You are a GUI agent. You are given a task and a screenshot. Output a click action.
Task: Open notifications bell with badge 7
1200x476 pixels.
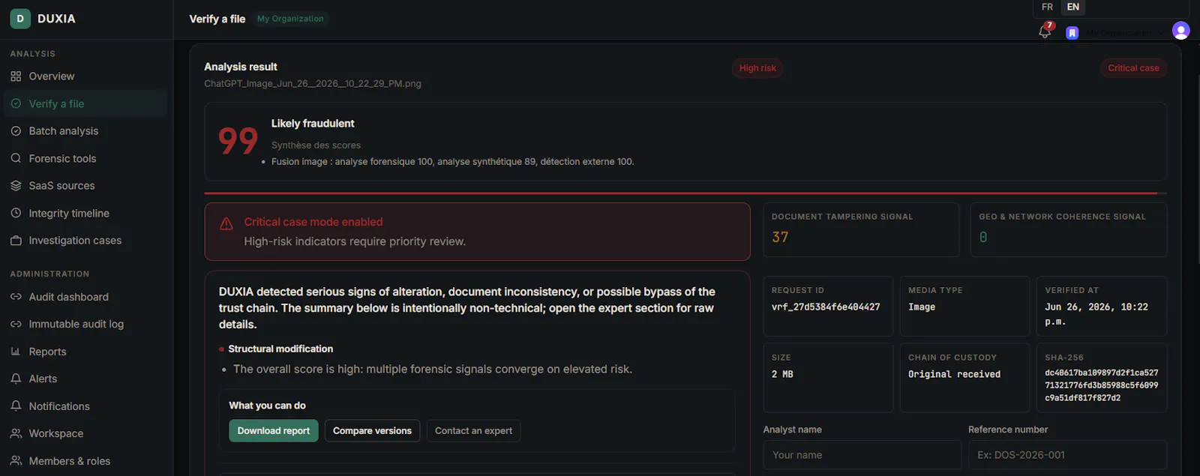tap(1045, 31)
